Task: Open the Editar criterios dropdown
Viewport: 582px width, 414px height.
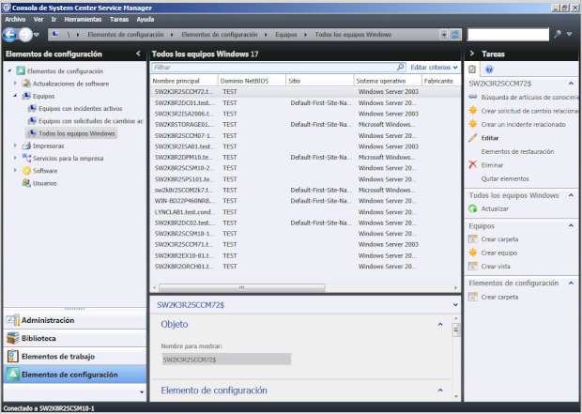Action: point(435,68)
